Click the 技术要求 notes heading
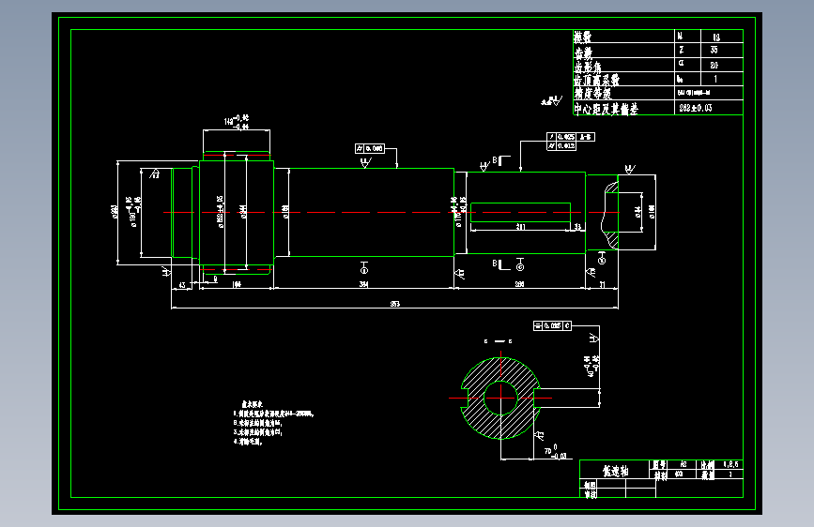The width and height of the screenshot is (814, 527). coord(253,403)
